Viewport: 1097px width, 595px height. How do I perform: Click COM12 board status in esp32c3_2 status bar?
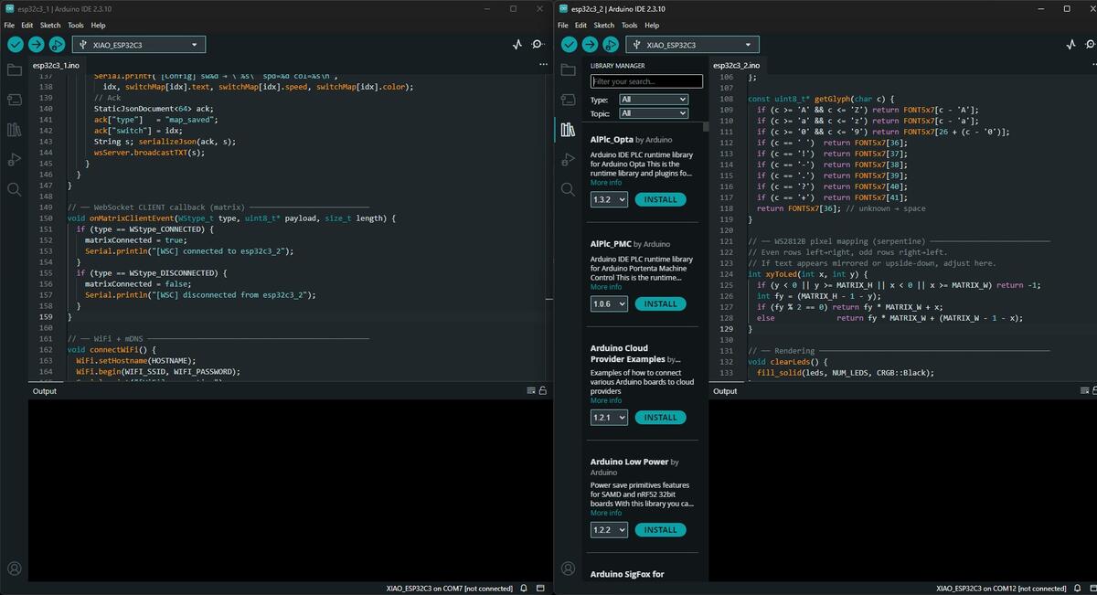pos(1001,589)
